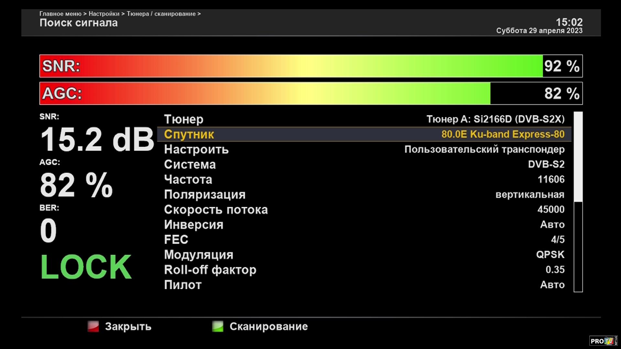
Task: Change Модуляция value QPSK
Action: 550,255
